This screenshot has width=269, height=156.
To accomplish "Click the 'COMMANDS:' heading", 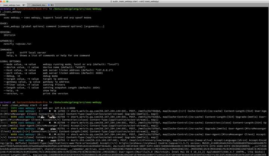I will [x=6, y=50].
